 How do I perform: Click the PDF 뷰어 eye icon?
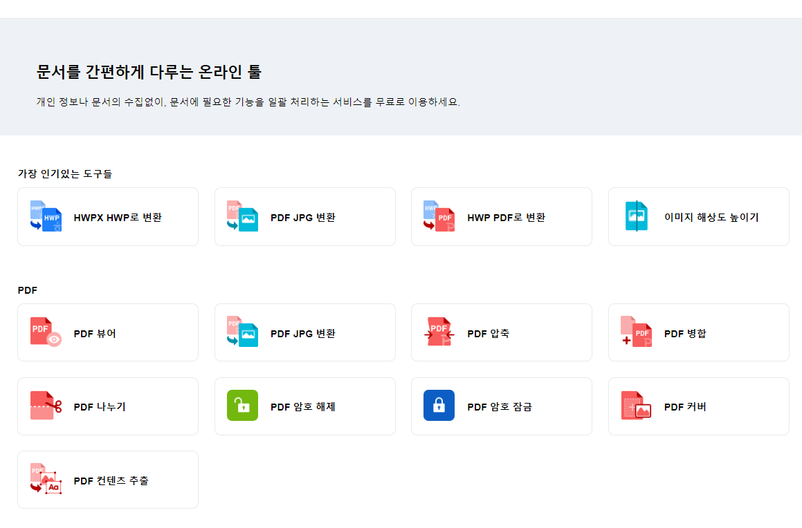[44, 332]
